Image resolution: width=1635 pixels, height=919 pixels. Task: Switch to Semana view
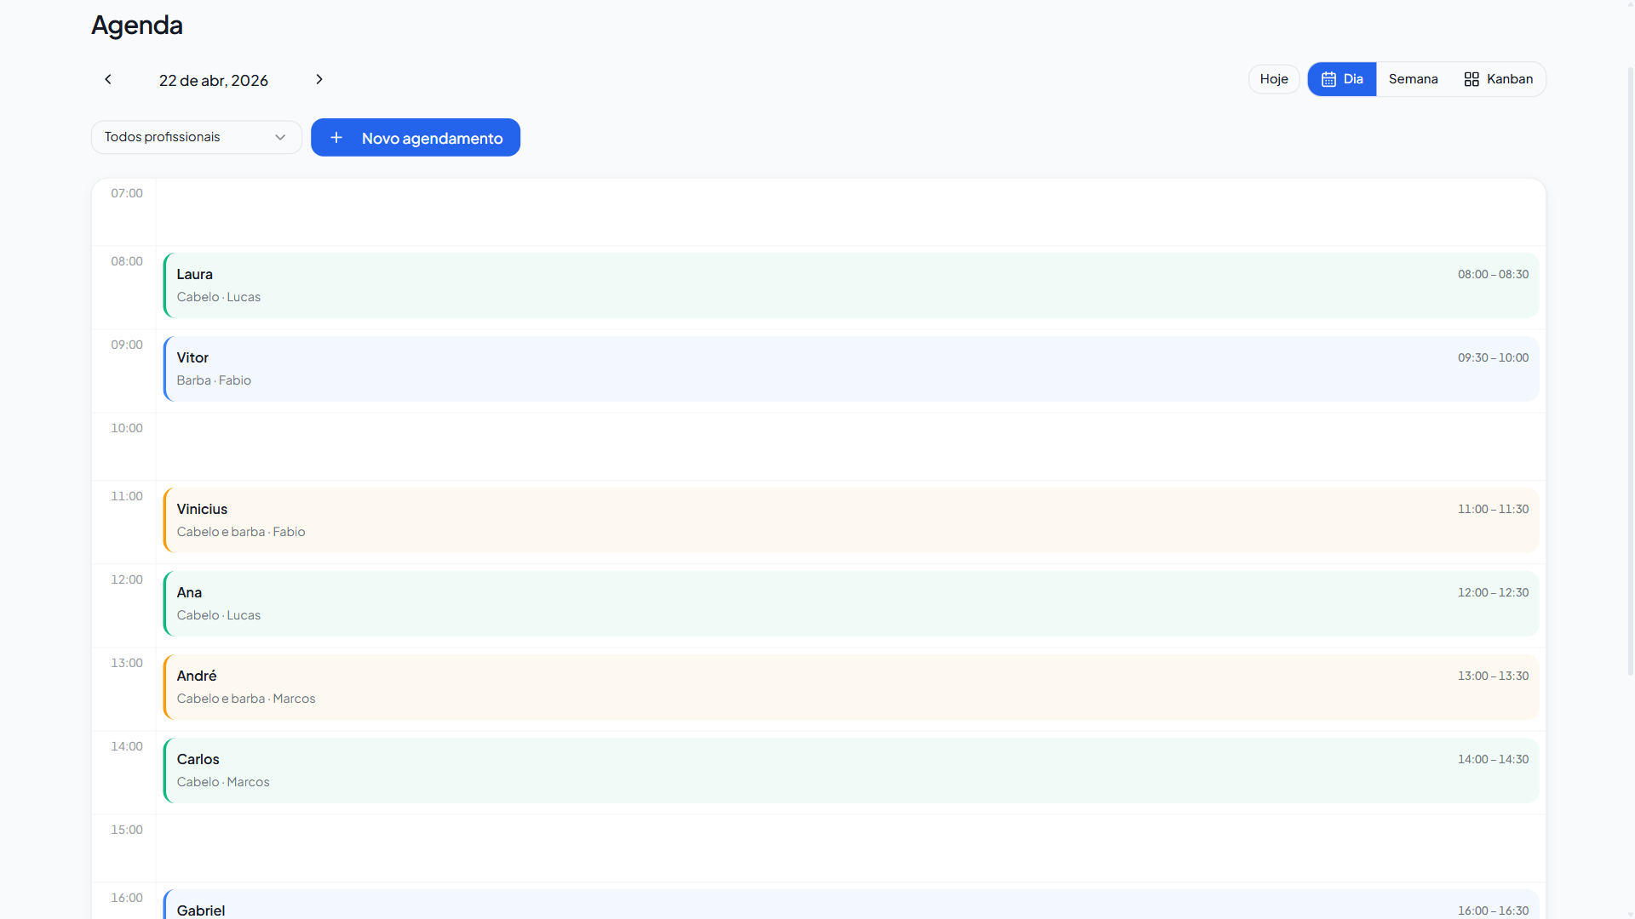pyautogui.click(x=1413, y=79)
